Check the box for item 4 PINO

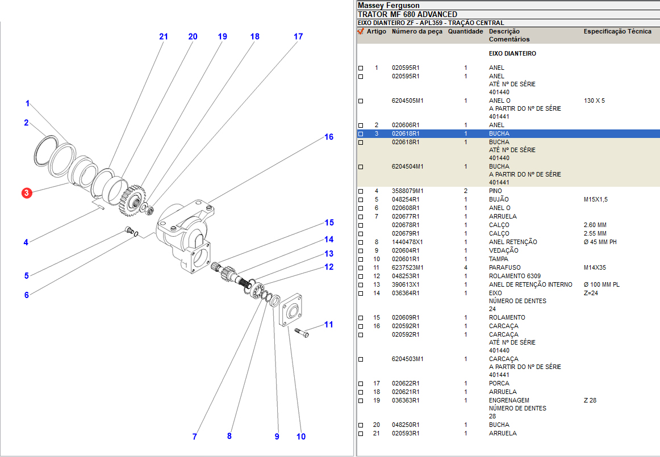[361, 191]
